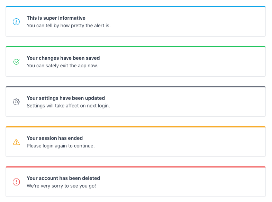
Task: Click the green checkmark success icon
Action: point(16,62)
